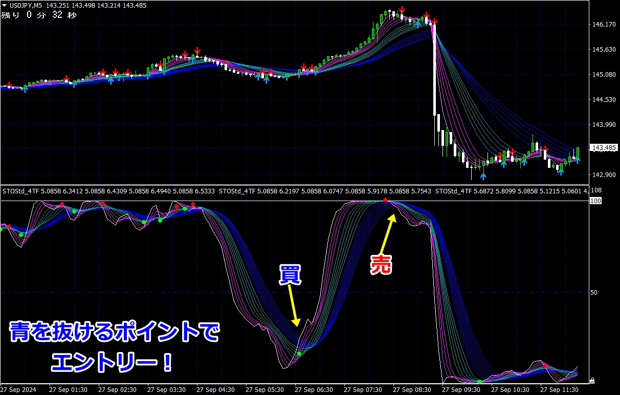This screenshot has width=620, height=395.
Task: Click the red dot in oscillator near 10:30
Action: pos(545,366)
